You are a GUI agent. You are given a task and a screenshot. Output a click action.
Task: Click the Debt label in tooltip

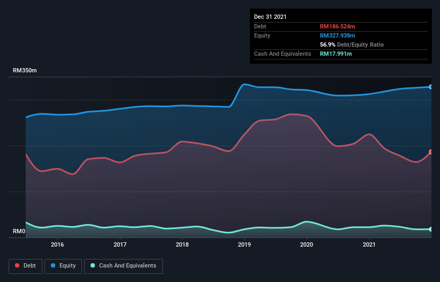point(260,26)
